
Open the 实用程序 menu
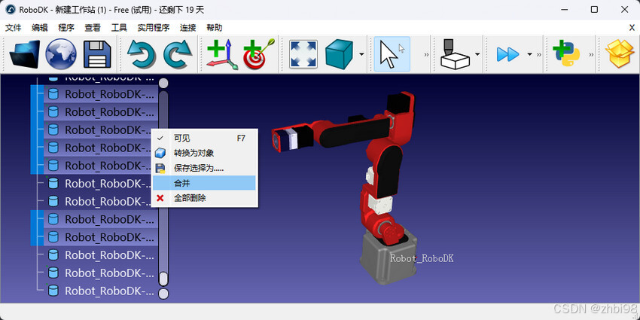(154, 28)
